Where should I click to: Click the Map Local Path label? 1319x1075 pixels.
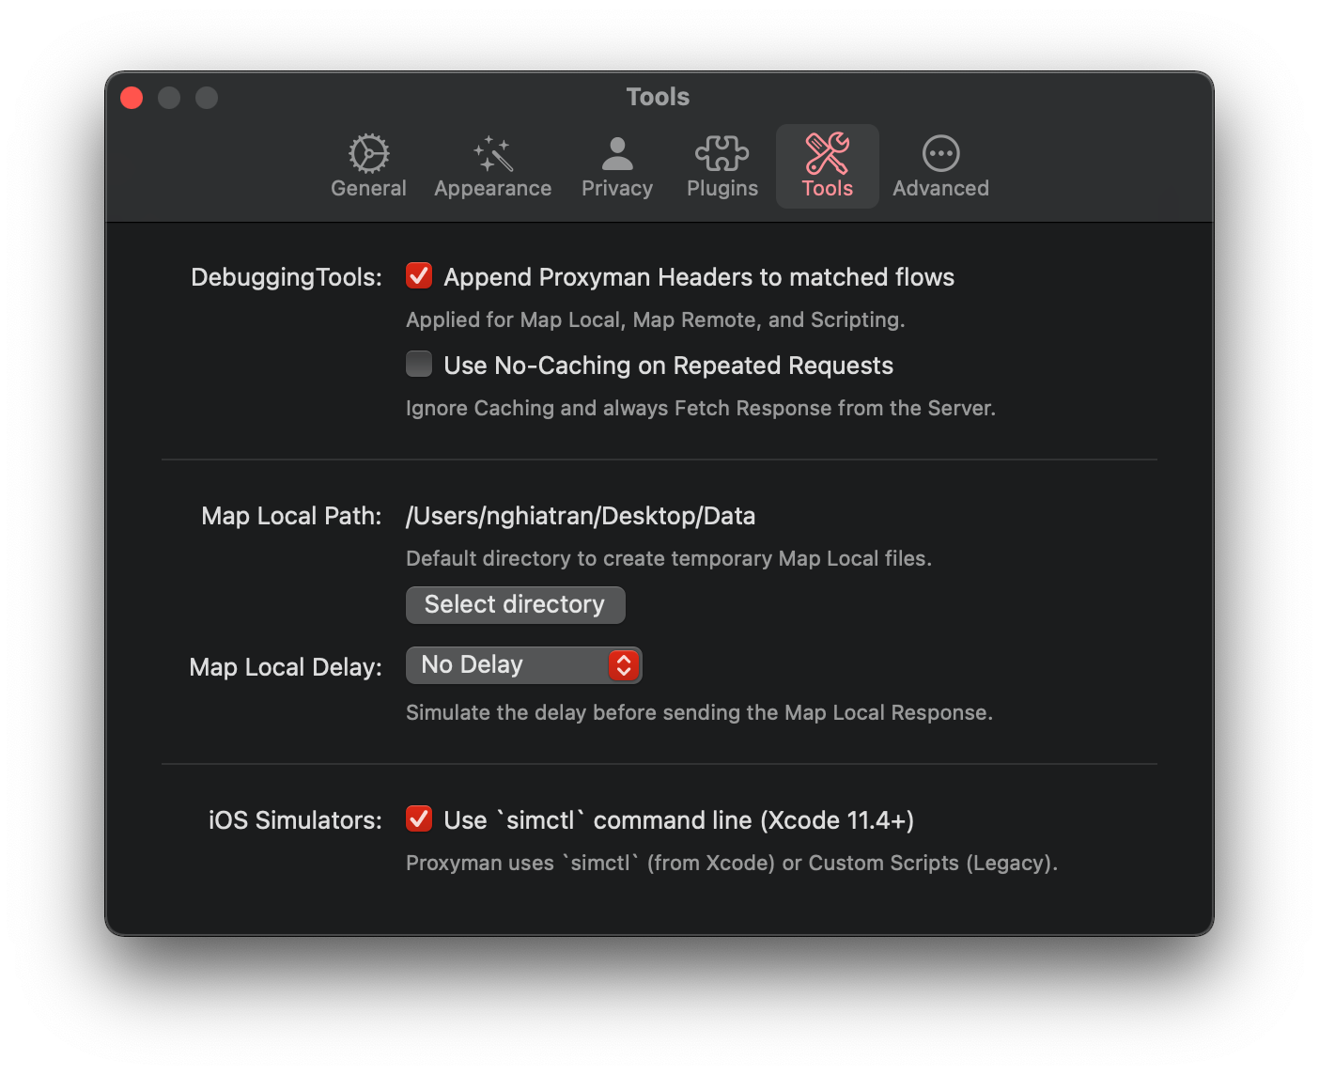point(291,516)
